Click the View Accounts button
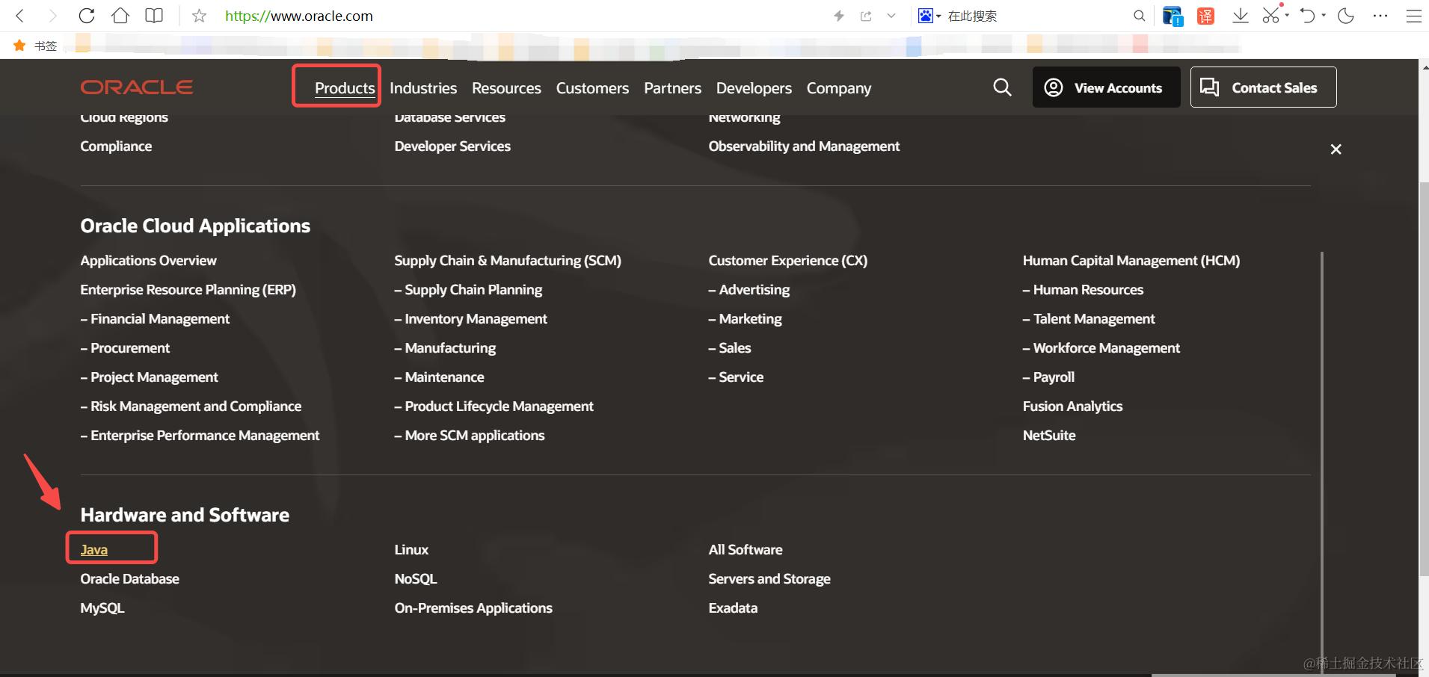 click(x=1106, y=87)
